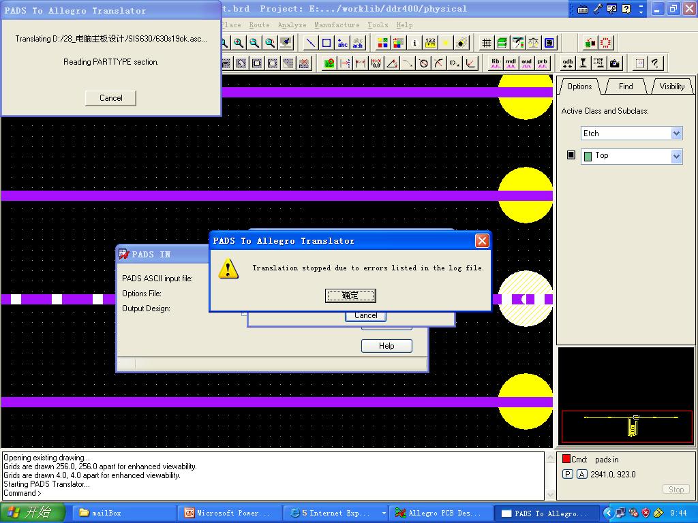
Task: Toggle the grid hash icon
Action: pyautogui.click(x=486, y=43)
